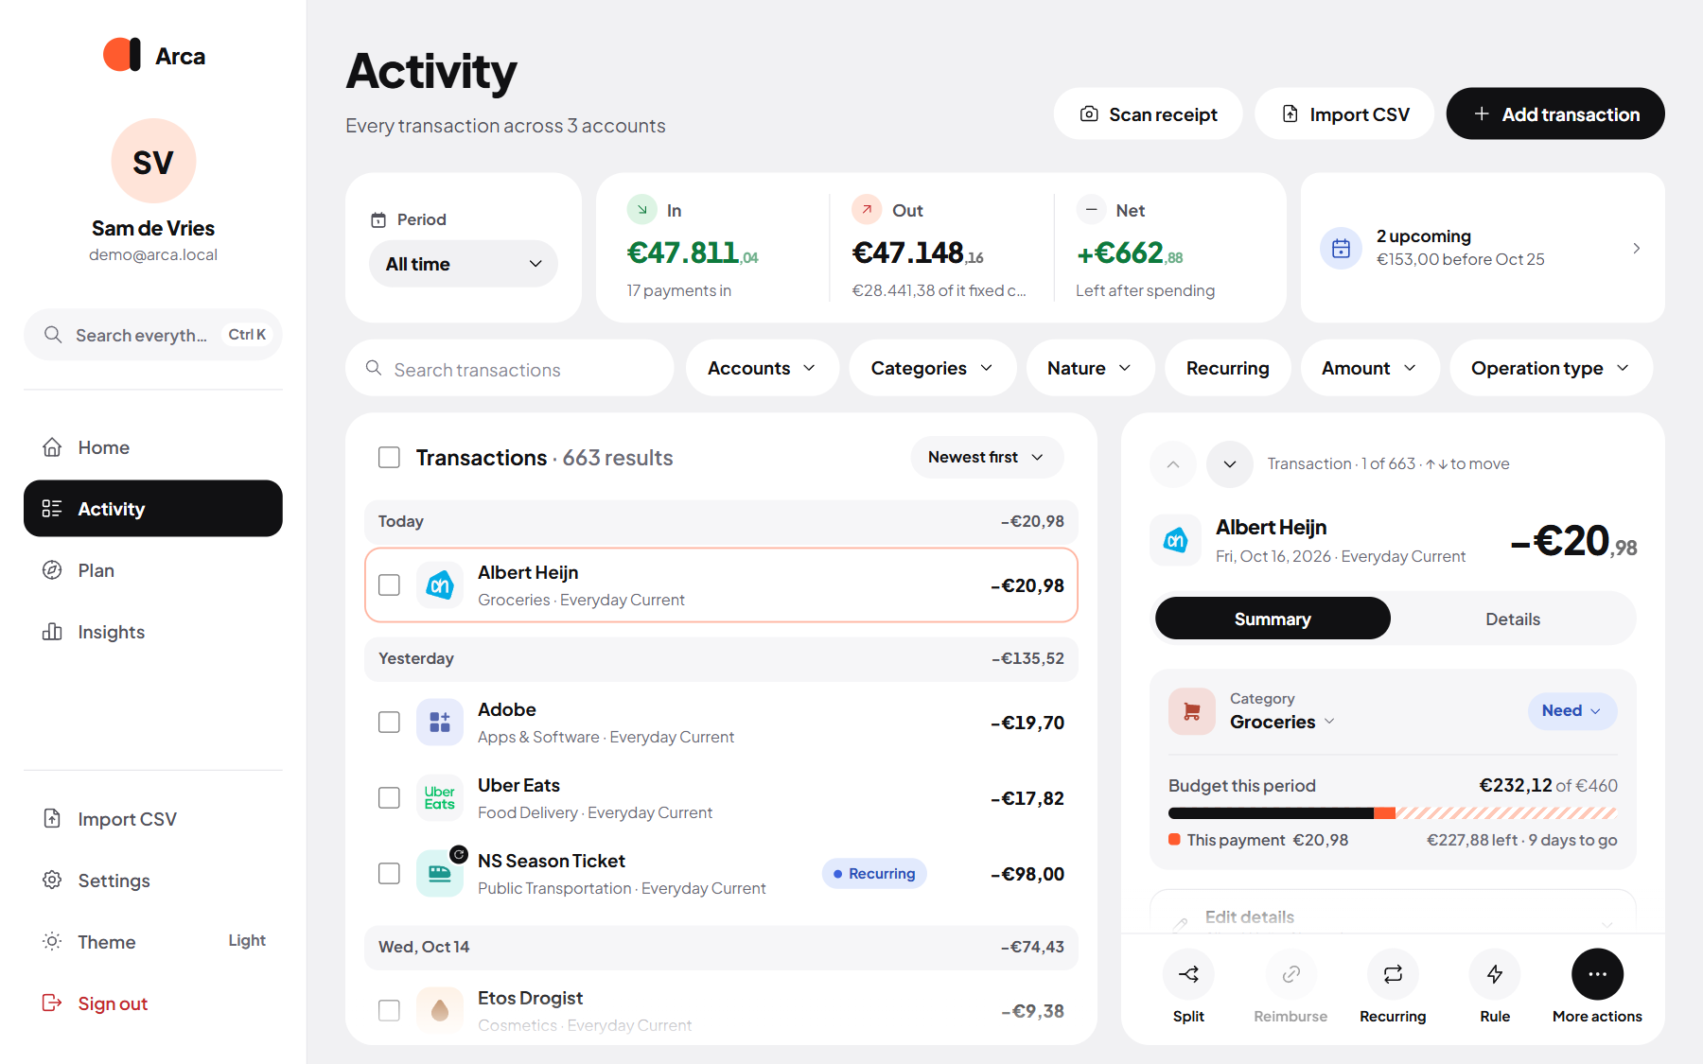The image size is (1703, 1064).
Task: Check the Uber Eats transaction checkbox
Action: point(389,798)
